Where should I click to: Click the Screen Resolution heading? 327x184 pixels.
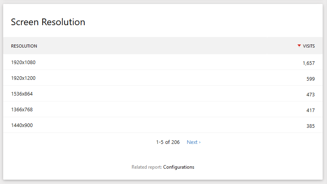(48, 22)
